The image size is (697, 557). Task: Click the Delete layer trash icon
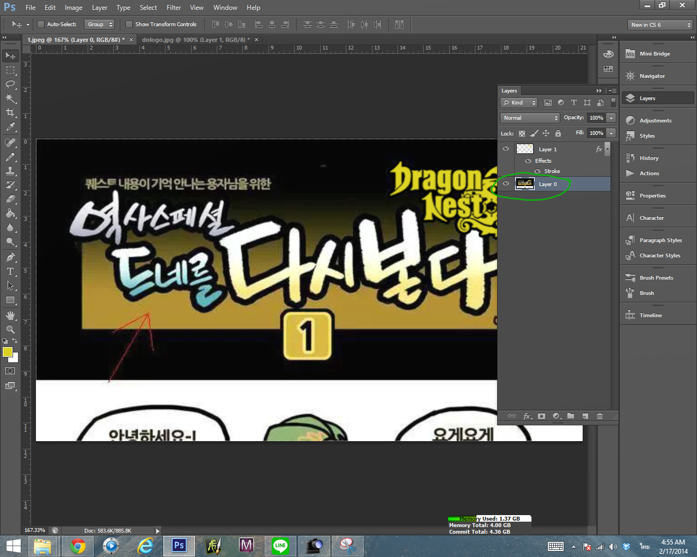point(600,416)
